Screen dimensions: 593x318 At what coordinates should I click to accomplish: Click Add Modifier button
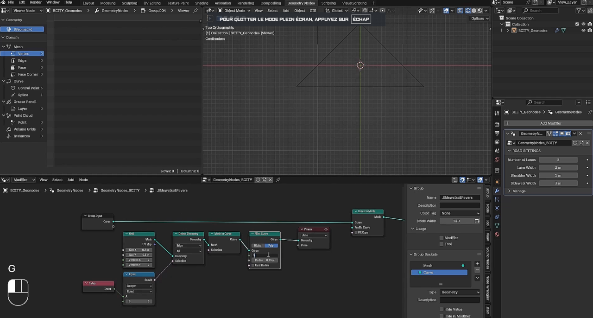pyautogui.click(x=548, y=123)
